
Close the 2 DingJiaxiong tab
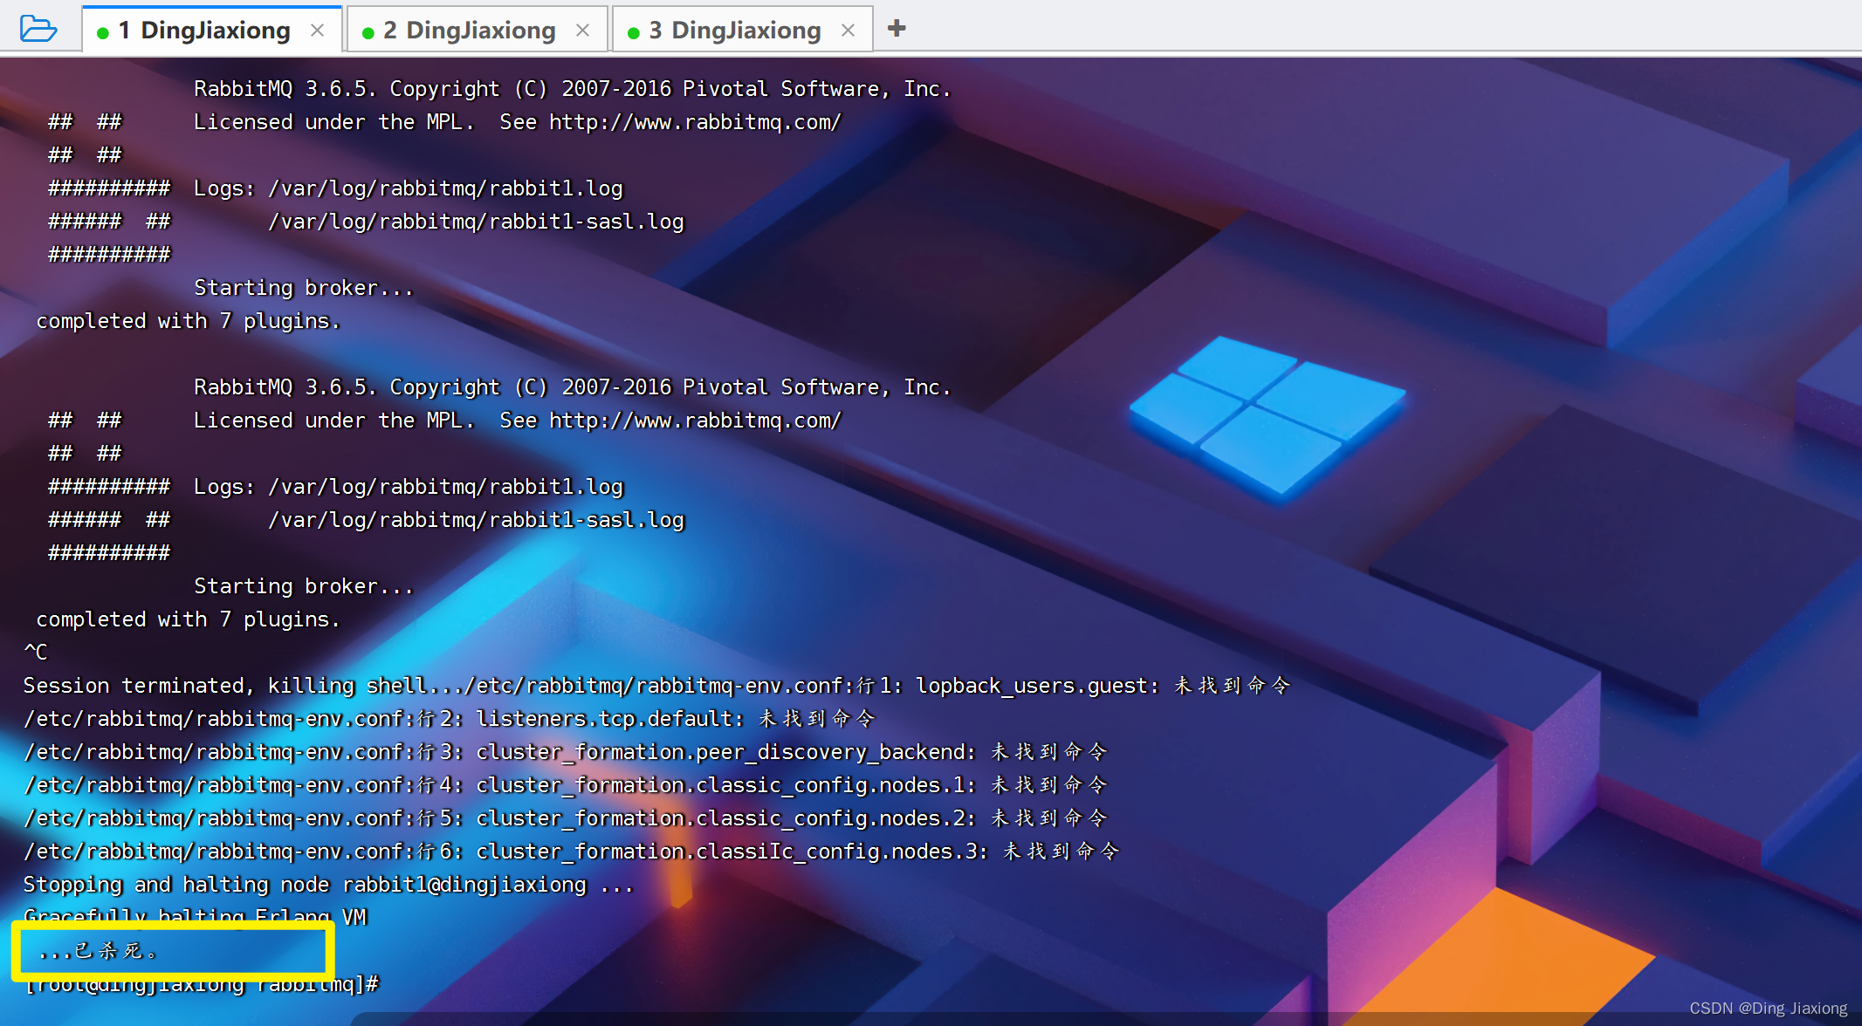pyautogui.click(x=583, y=30)
